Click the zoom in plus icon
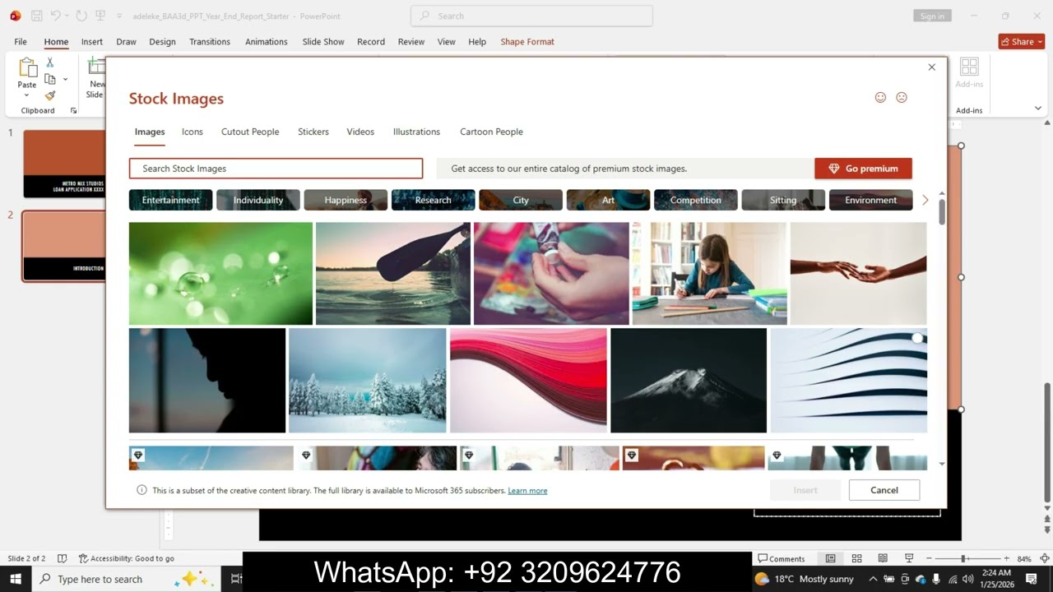 point(1006,558)
